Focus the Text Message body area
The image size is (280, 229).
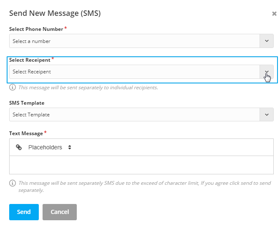(x=141, y=165)
